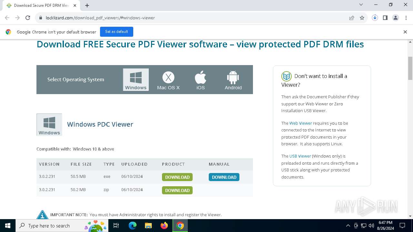Click the book icon beside Don't want to install
The image size is (413, 232).
point(287,76)
